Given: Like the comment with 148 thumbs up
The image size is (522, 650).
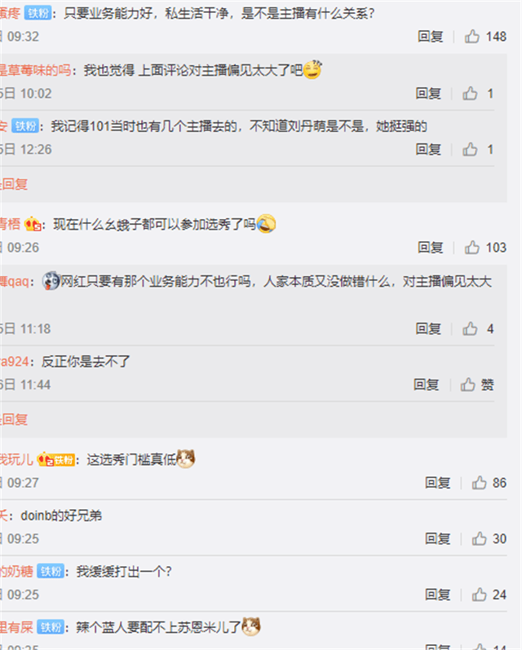Looking at the screenshot, I should 485,37.
